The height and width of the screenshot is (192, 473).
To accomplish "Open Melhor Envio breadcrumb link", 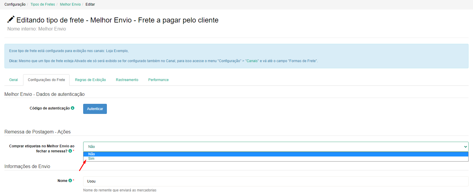I will point(70,4).
